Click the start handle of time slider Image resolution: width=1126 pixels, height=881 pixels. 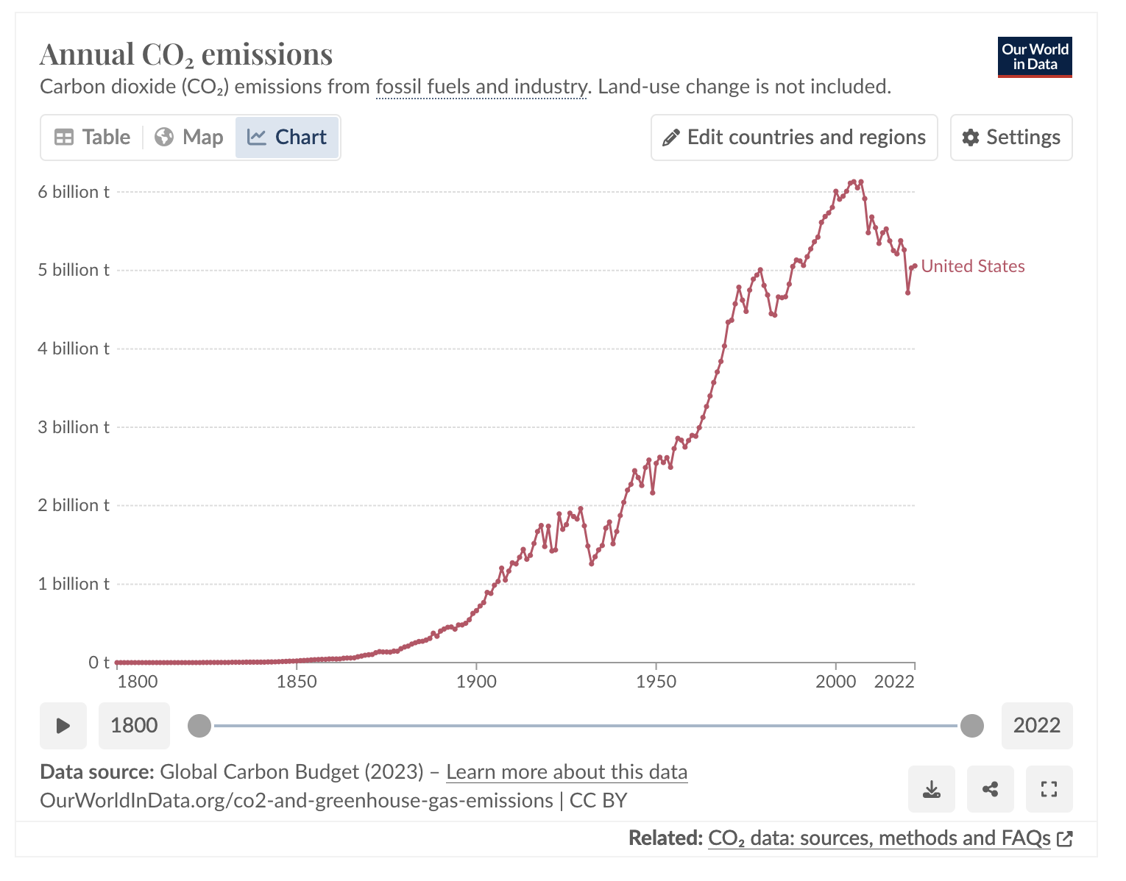pyautogui.click(x=199, y=726)
